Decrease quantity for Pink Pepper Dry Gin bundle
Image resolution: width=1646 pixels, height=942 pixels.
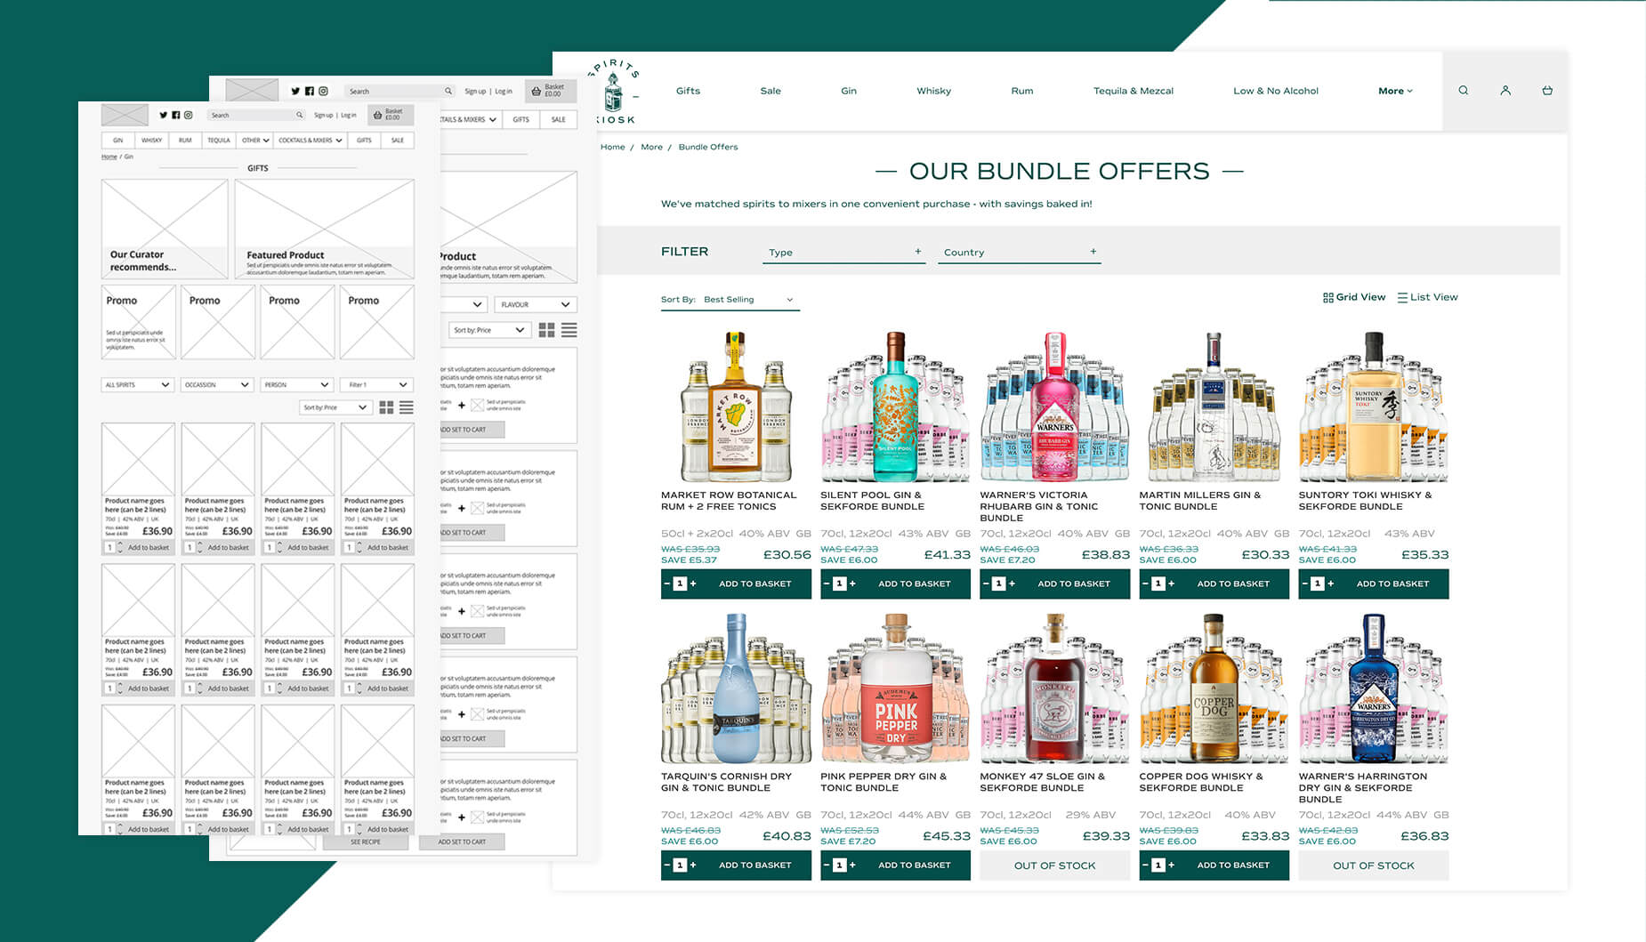click(x=827, y=865)
